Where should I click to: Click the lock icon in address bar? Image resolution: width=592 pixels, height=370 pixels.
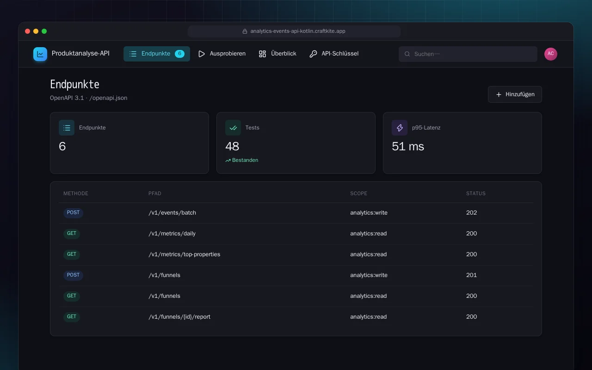click(245, 31)
